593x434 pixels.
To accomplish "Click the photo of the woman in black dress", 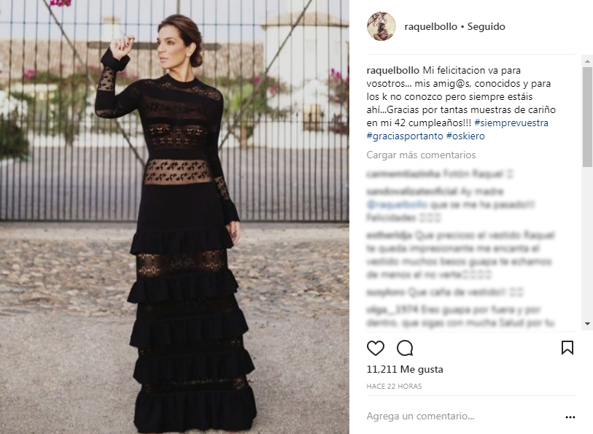I will tap(174, 217).
